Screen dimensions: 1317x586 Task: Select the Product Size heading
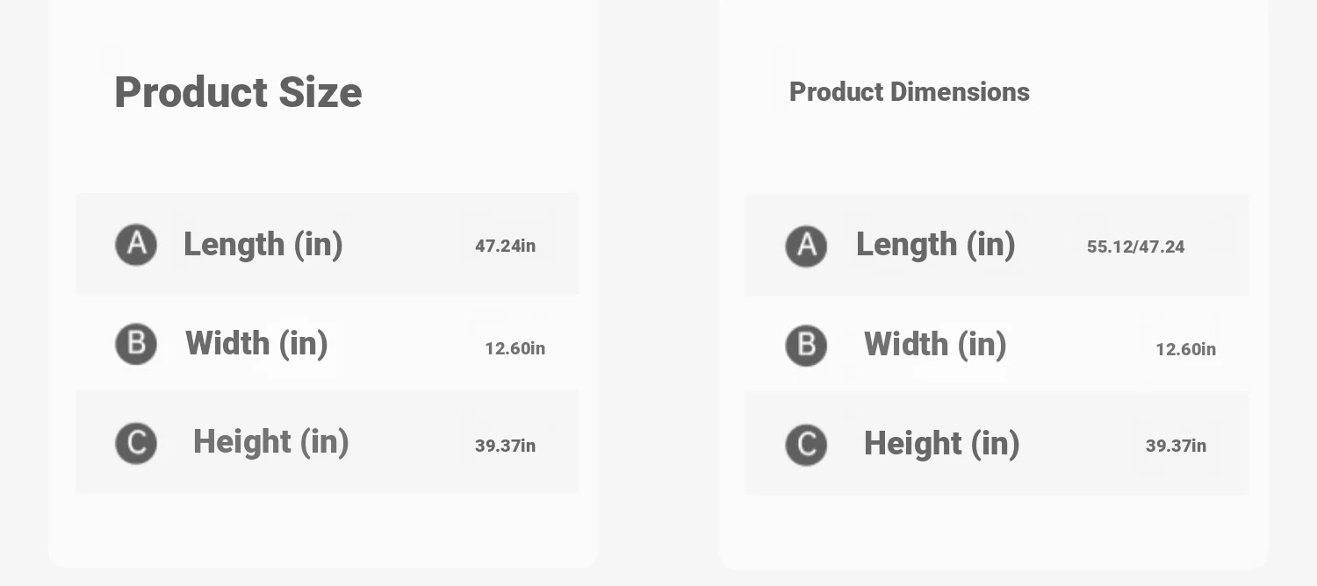coord(238,92)
